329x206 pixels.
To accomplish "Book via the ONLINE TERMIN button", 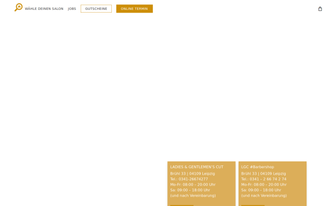I will 134,9.
